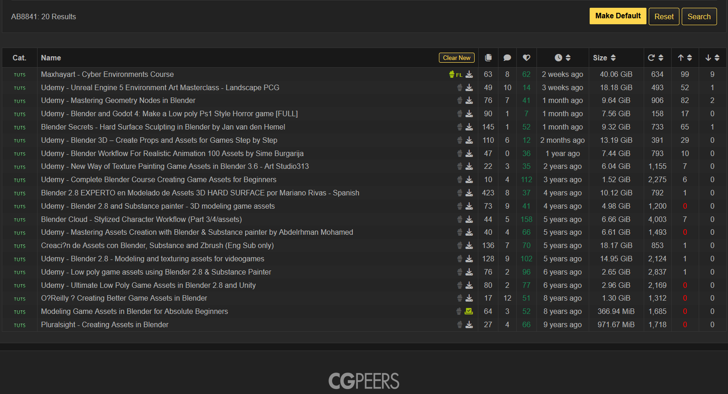Download the Blender 2.8 EXPERTO Spanish torrent
This screenshot has height=394, width=728.
tap(469, 193)
